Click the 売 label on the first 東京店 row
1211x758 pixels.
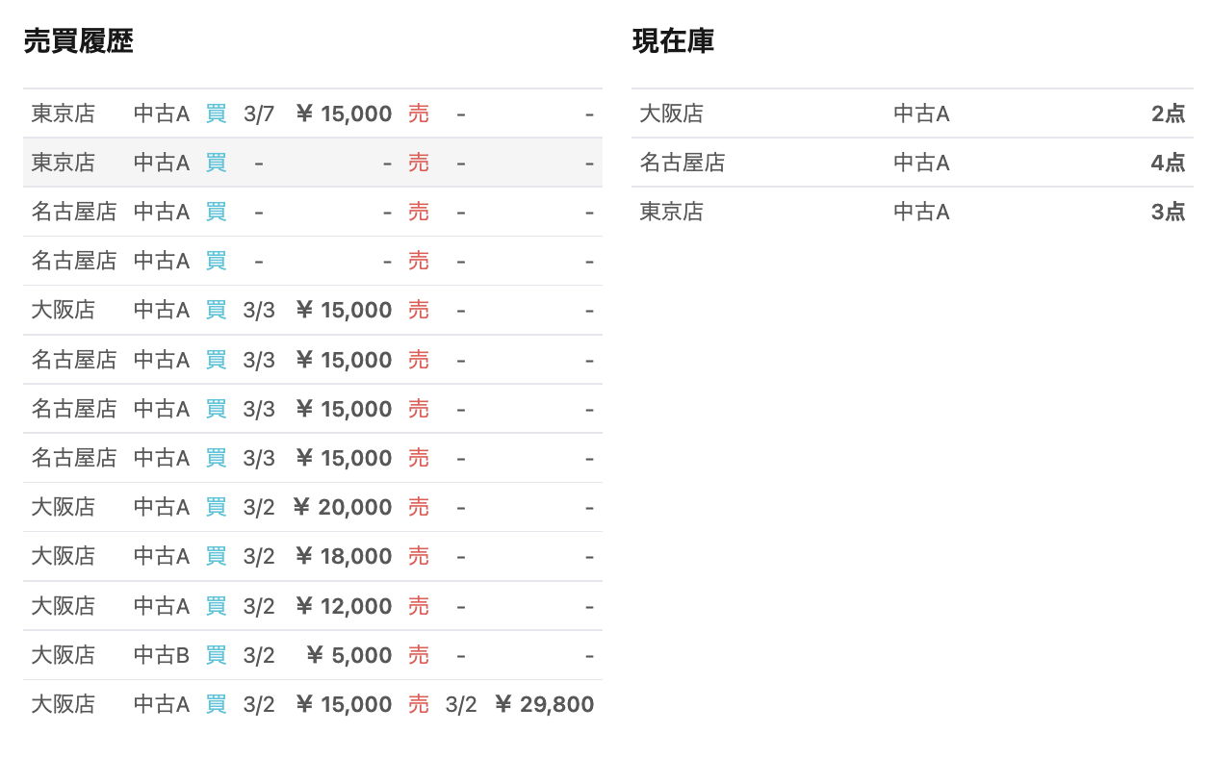point(418,113)
